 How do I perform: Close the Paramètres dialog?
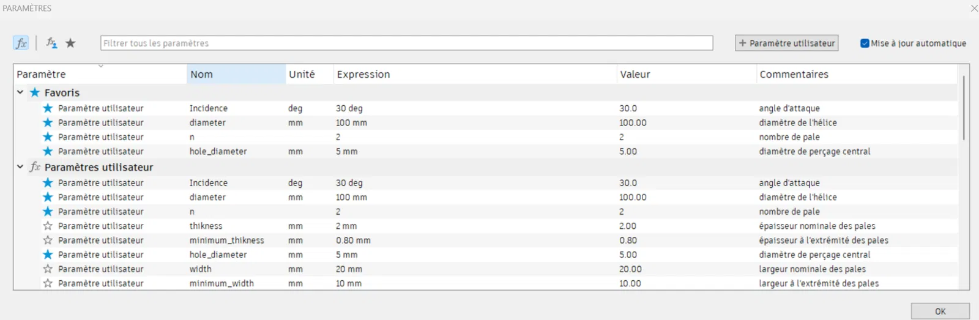pos(973,8)
